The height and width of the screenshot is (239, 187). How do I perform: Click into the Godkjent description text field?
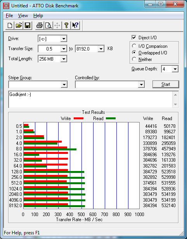(90, 99)
